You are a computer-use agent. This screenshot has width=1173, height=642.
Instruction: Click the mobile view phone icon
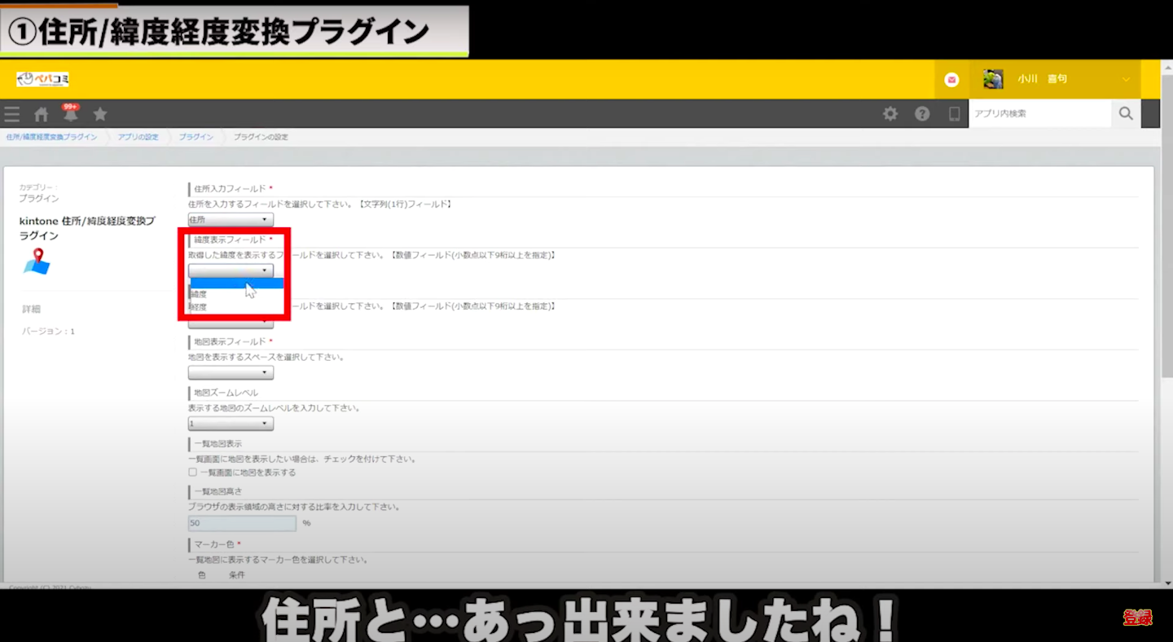click(x=954, y=114)
